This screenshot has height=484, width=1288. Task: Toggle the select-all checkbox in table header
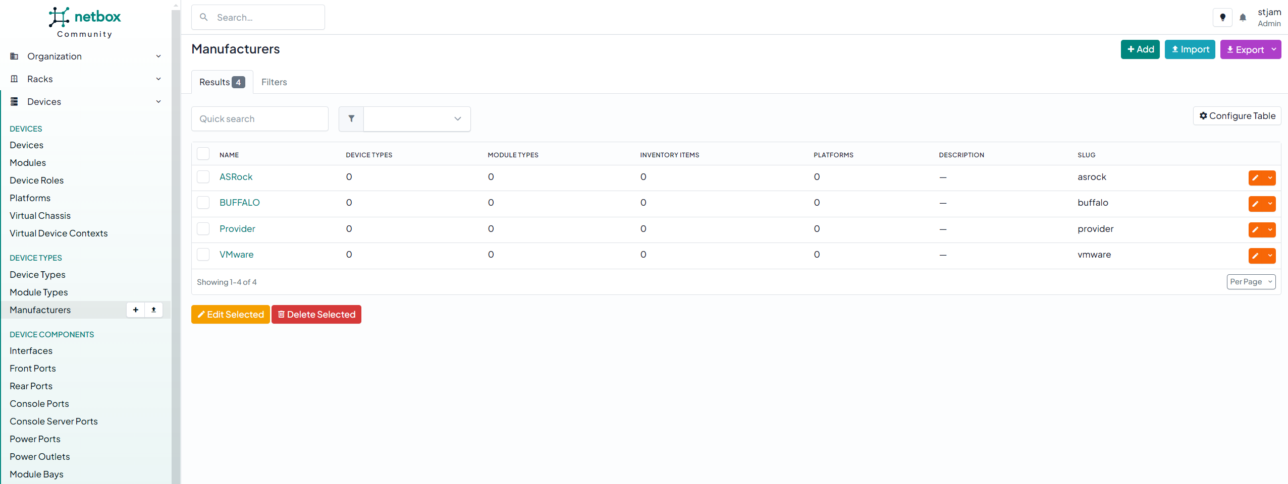point(203,154)
